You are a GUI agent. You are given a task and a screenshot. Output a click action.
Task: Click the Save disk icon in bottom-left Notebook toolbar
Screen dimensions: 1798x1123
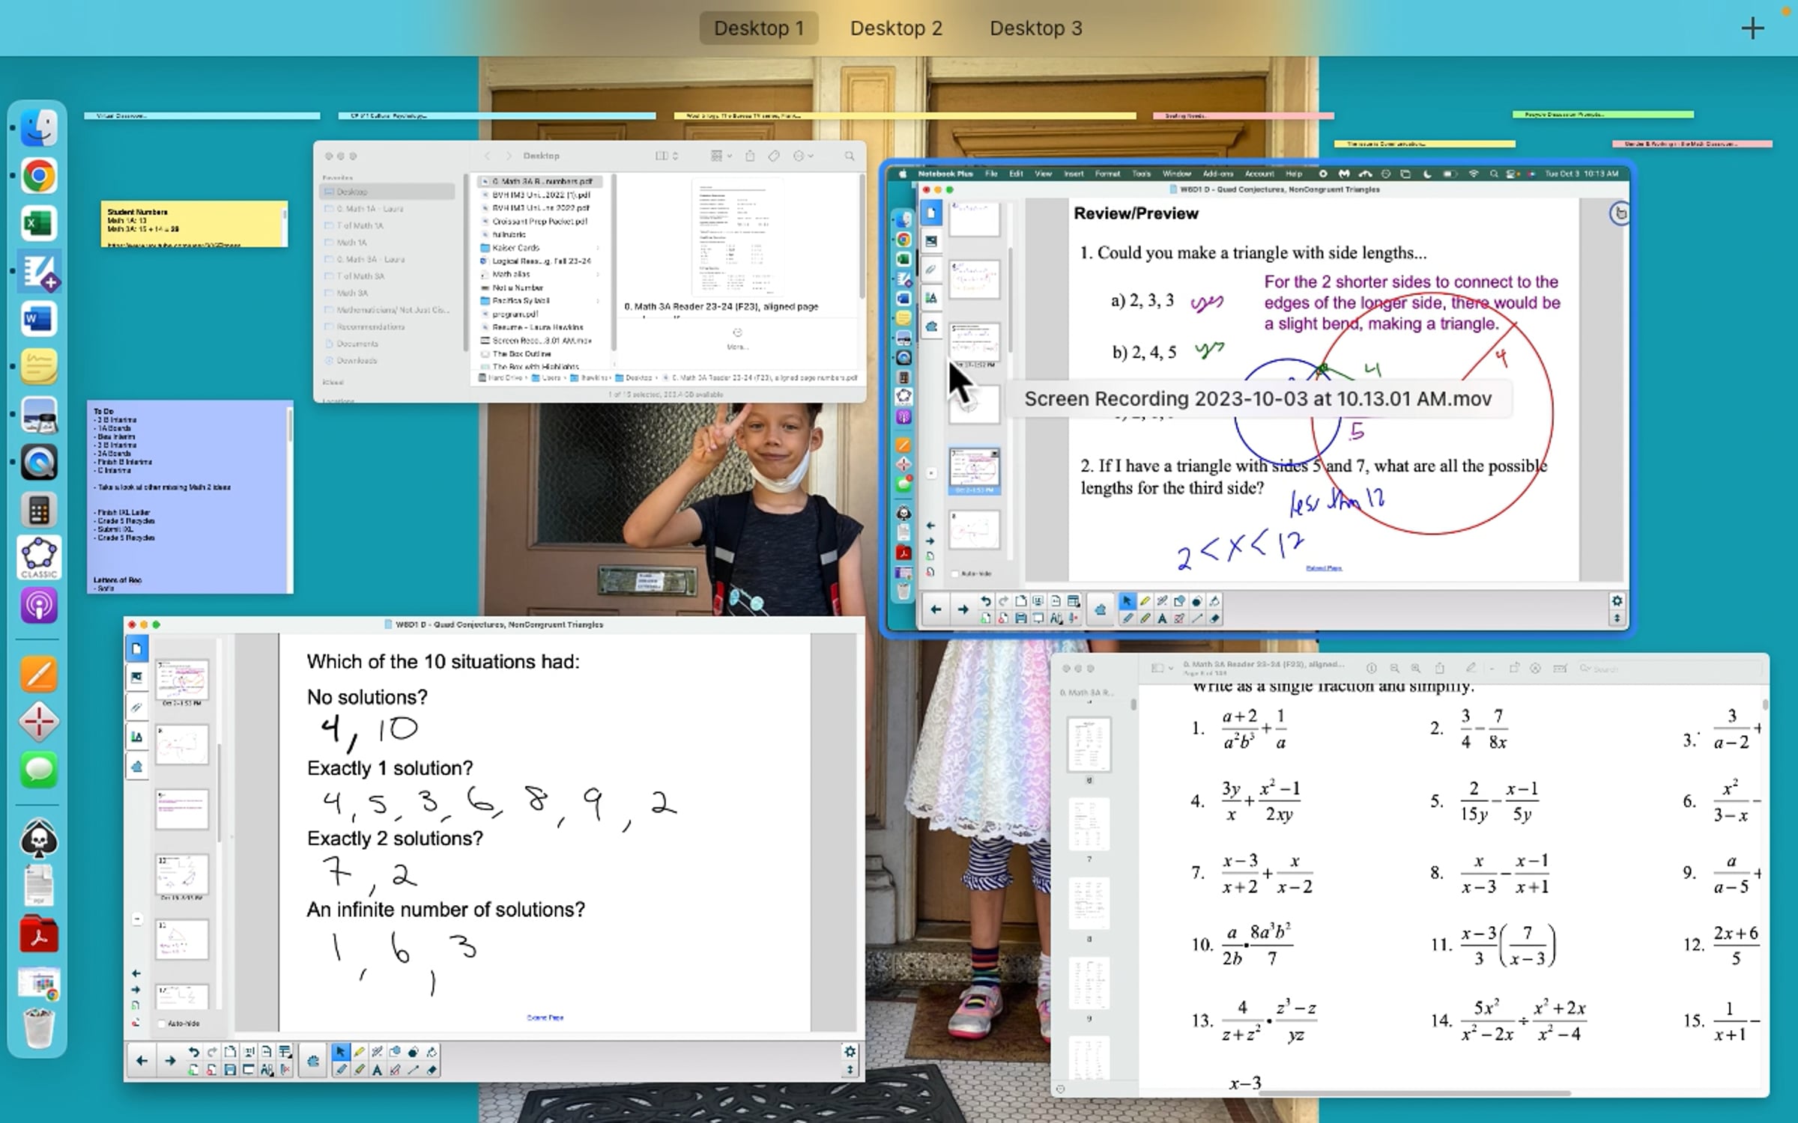(230, 1070)
